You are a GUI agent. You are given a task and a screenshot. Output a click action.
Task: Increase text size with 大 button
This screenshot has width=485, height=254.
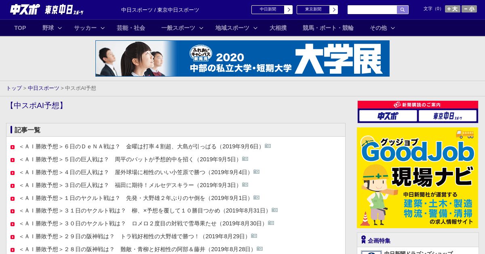(453, 9)
